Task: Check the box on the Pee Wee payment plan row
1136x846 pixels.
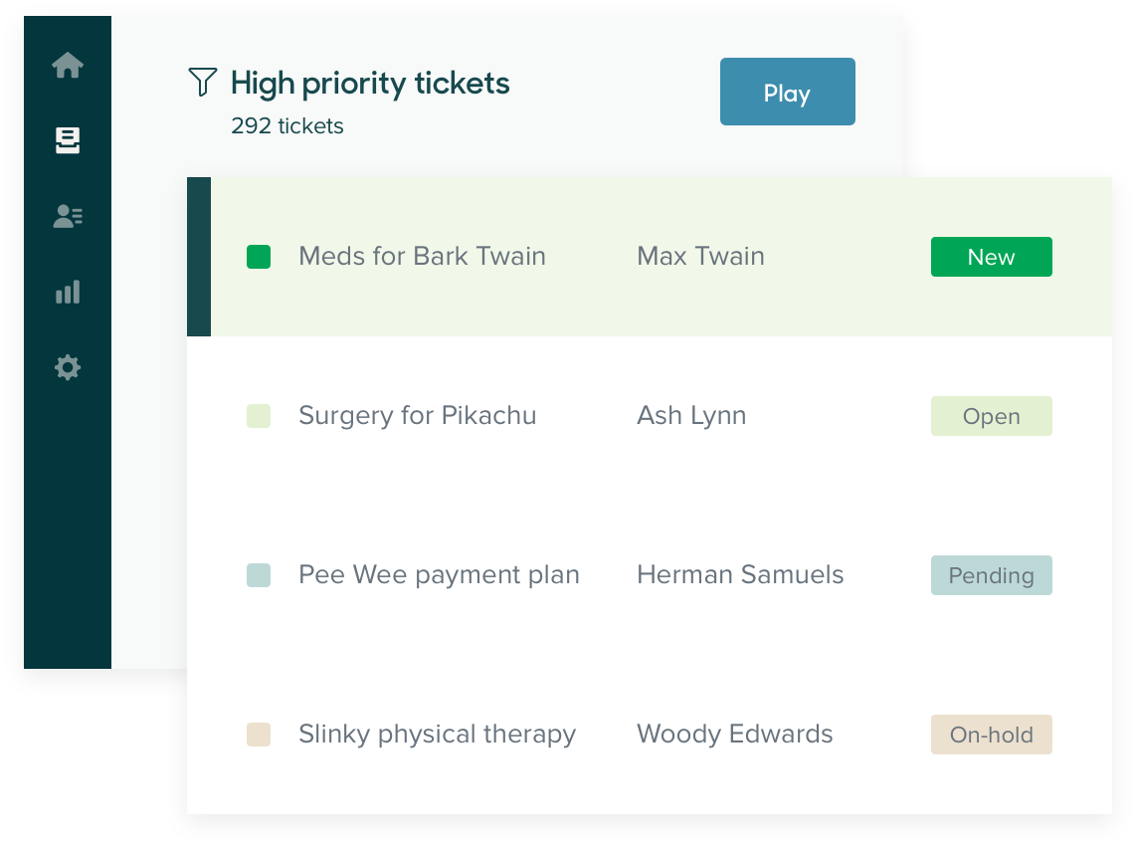Action: 258,575
